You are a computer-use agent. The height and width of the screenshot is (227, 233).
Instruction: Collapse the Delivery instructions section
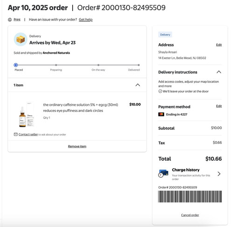coord(219,72)
